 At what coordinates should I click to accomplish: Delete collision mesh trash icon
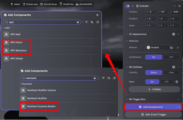pos(177,82)
